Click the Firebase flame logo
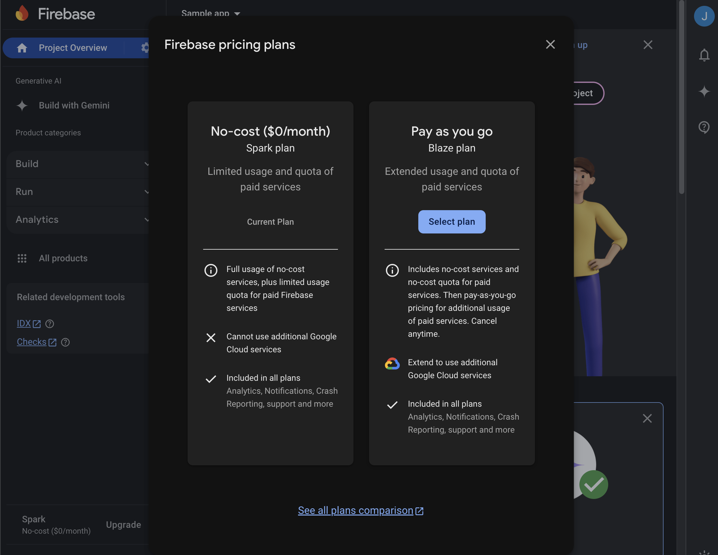The width and height of the screenshot is (718, 555). [22, 14]
